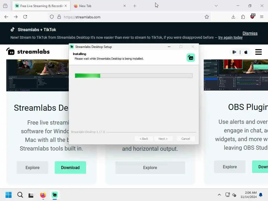Click Explore under horizontal output card
The height and width of the screenshot is (201, 268).
coord(150,167)
